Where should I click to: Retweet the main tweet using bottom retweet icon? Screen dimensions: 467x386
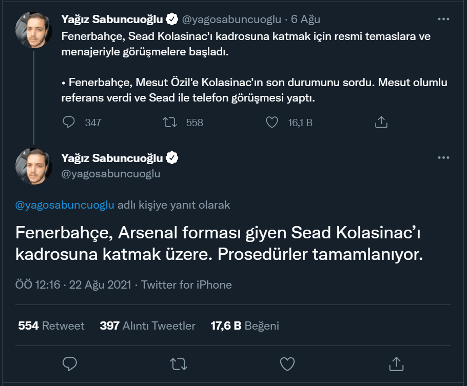pyautogui.click(x=178, y=364)
